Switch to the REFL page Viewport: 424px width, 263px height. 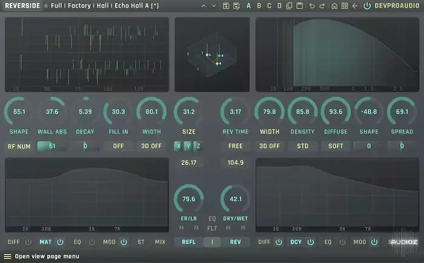(189, 242)
